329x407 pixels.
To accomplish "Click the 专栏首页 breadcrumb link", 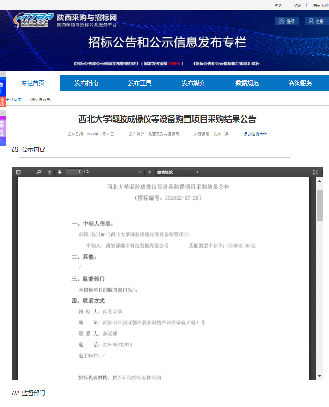I will coord(13,100).
